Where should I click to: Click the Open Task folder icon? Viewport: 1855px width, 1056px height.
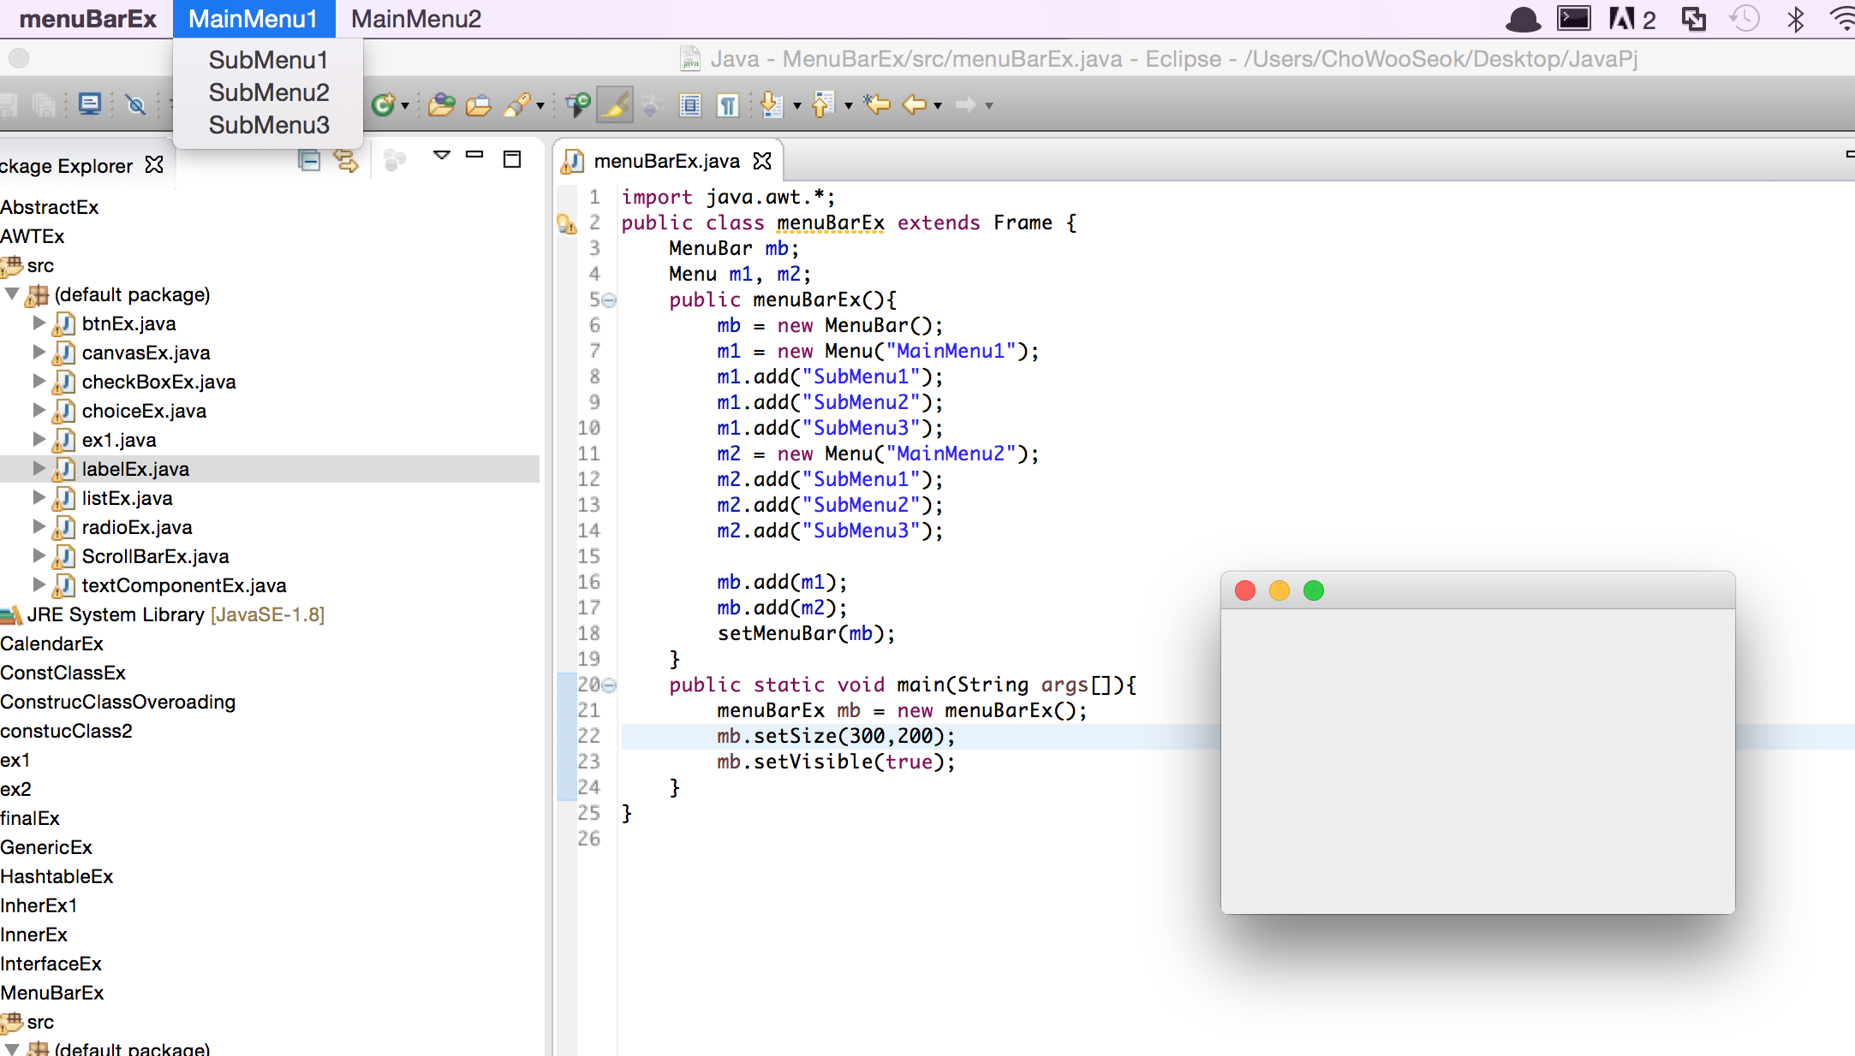tap(478, 104)
